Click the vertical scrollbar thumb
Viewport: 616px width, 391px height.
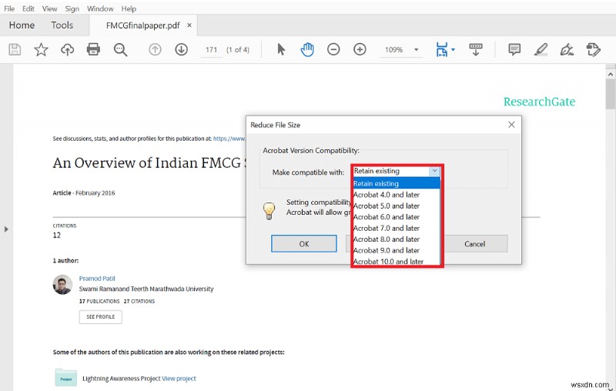[610, 94]
